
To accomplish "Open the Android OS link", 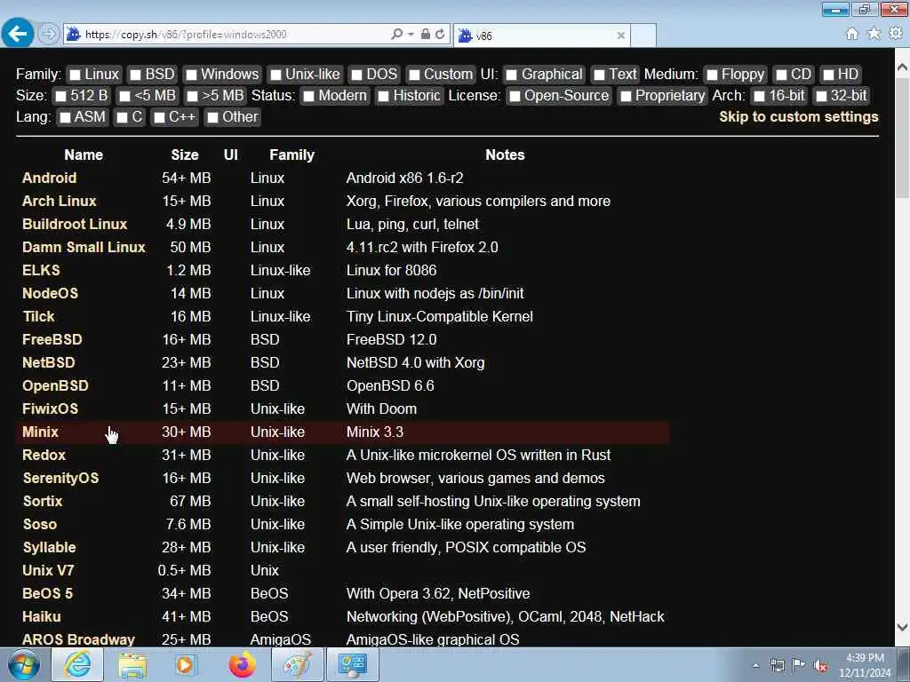I will tap(50, 178).
